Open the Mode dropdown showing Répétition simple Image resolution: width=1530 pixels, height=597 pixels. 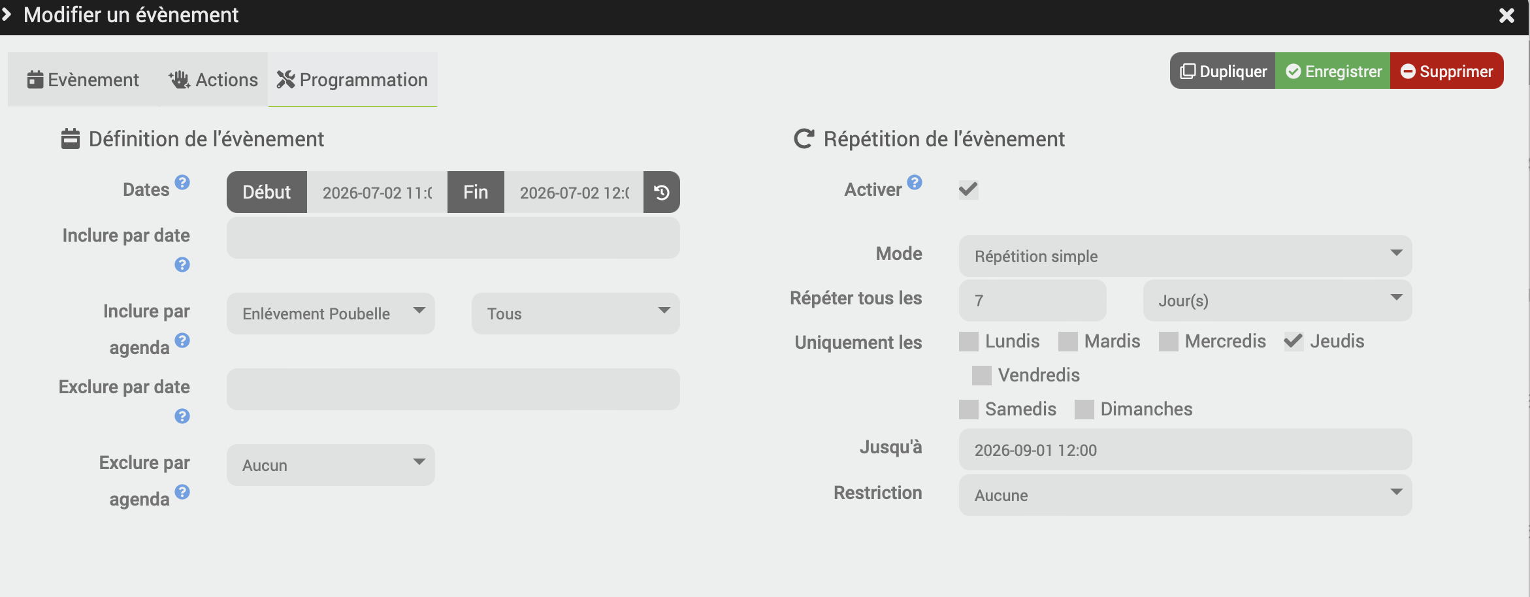[x=1185, y=256]
